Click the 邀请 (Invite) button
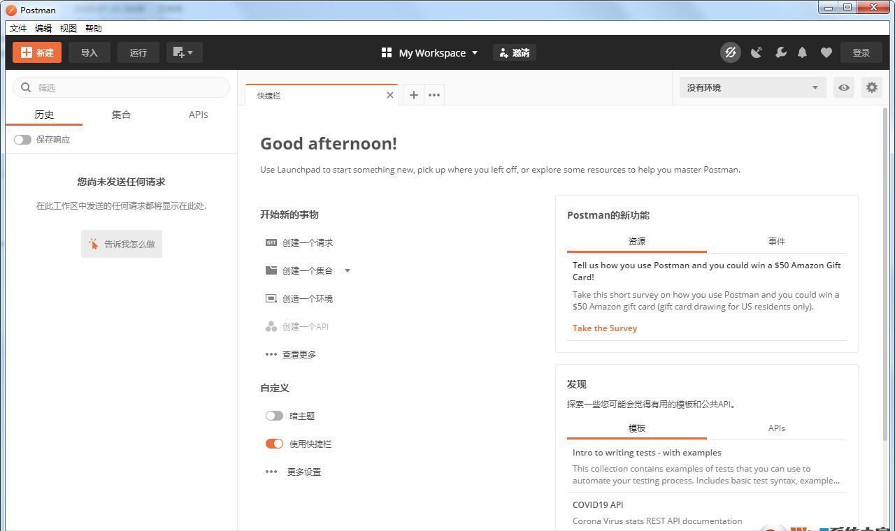This screenshot has height=531, width=895. pyautogui.click(x=515, y=52)
